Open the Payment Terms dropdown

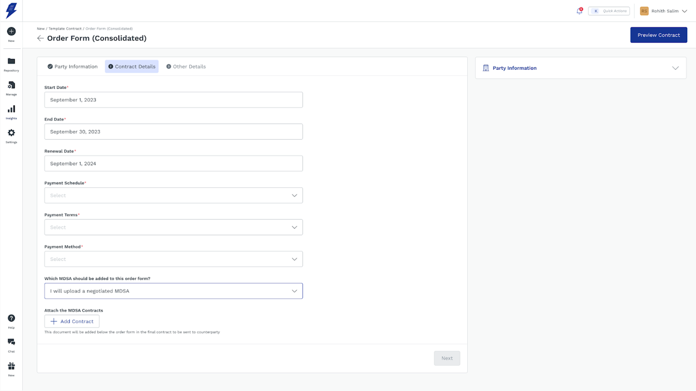173,227
